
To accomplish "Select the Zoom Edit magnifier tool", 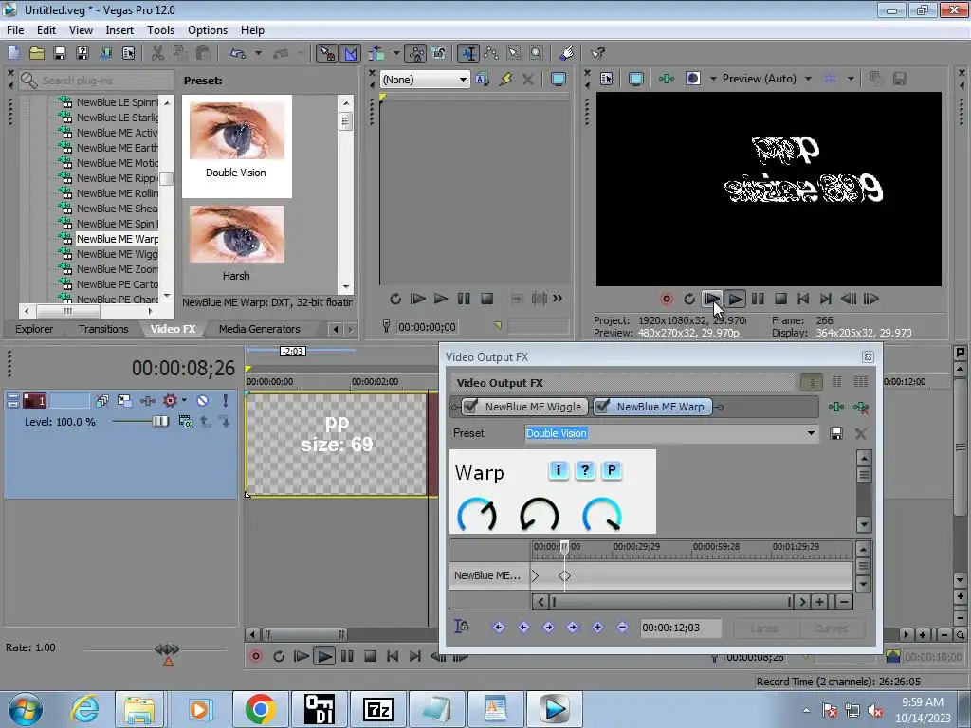I will pos(537,54).
